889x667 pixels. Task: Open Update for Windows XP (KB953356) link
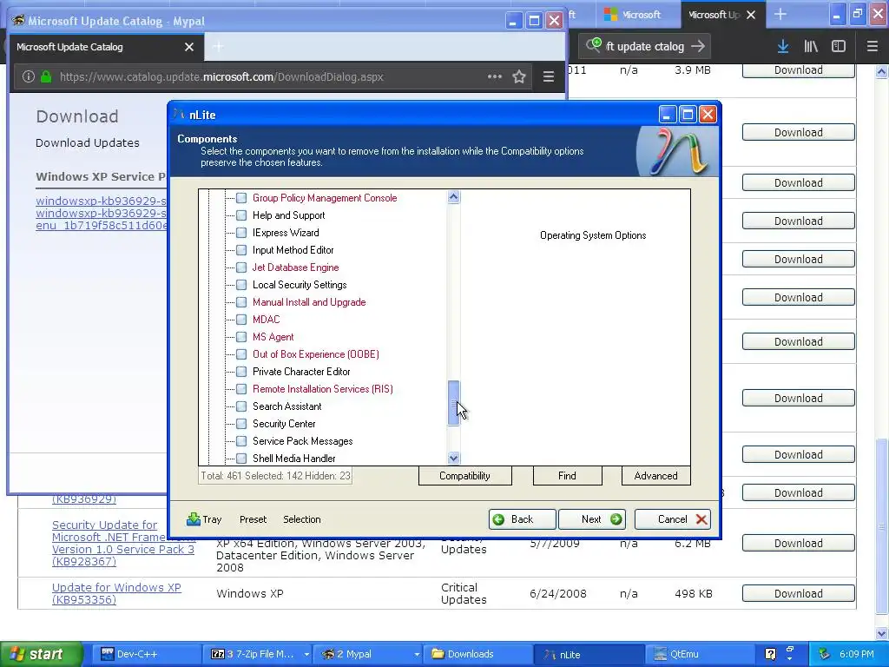pyautogui.click(x=117, y=594)
